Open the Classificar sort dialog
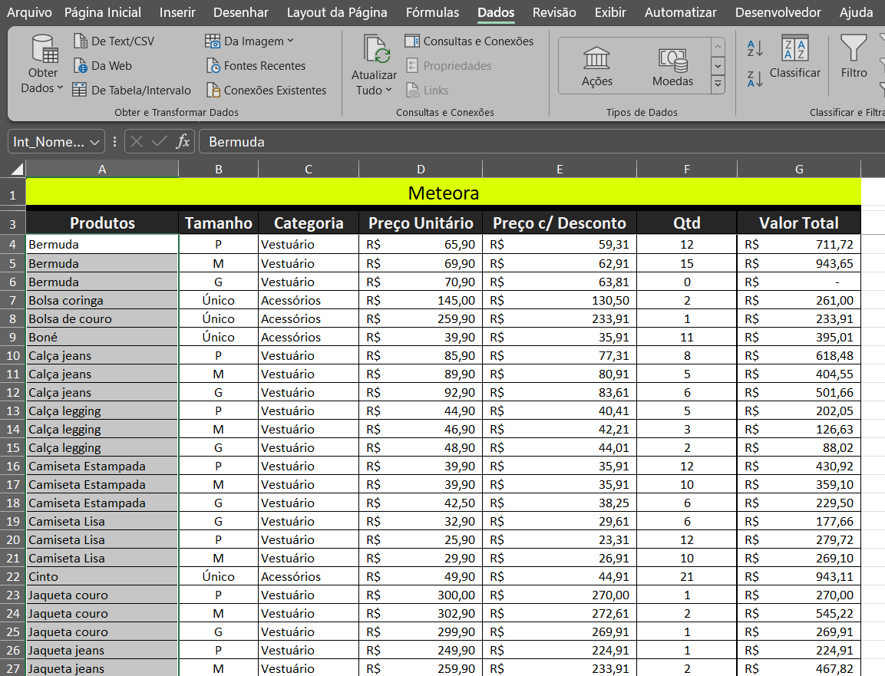This screenshot has height=676, width=885. 794,57
